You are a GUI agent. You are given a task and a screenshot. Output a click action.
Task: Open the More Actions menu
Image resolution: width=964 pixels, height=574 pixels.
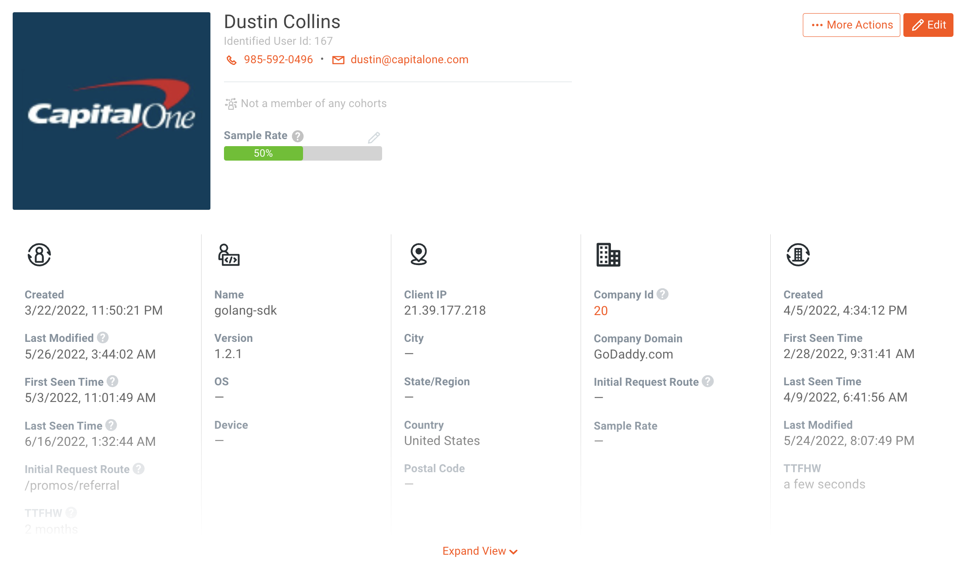(851, 25)
